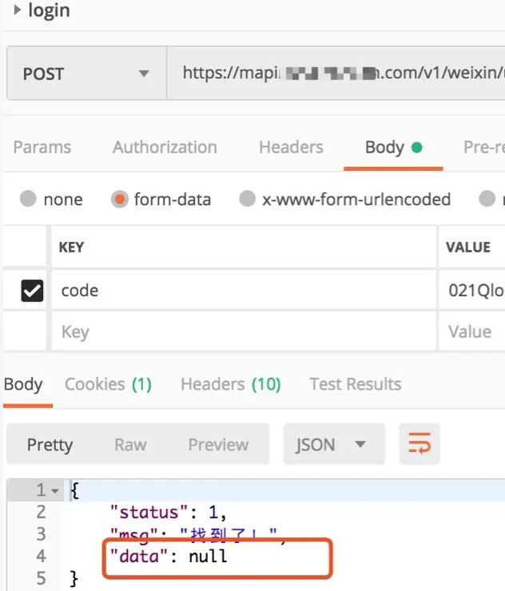Expand the login request disclosure triangle
This screenshot has height=591, width=505.
point(17,10)
